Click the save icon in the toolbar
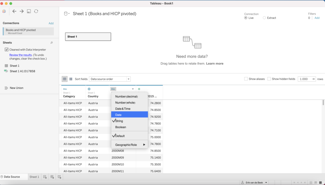This screenshot has height=185, width=325. 29,11
